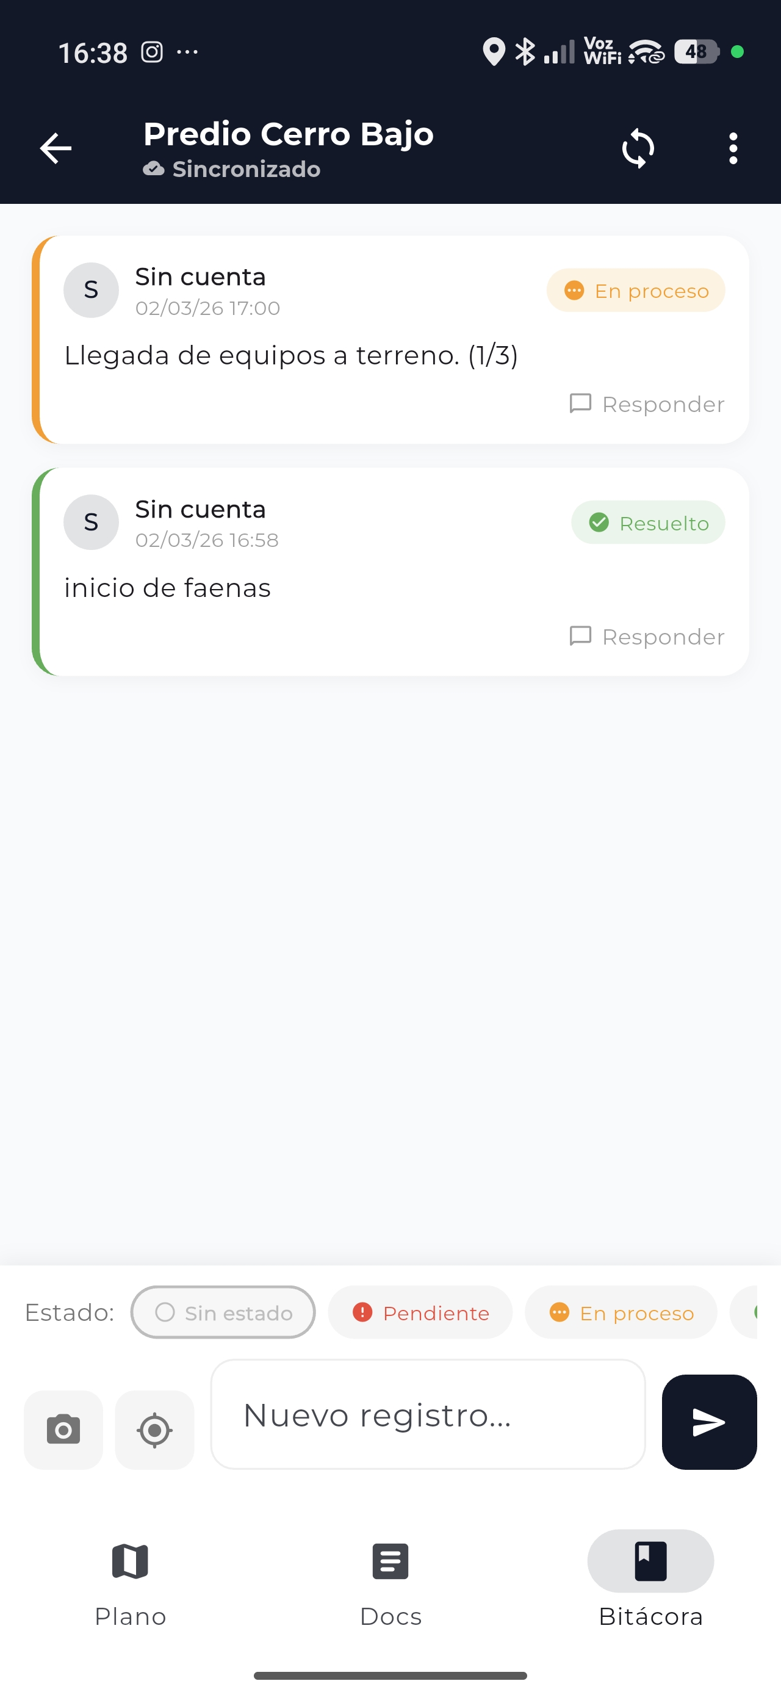Send the new log entry
The height and width of the screenshot is (1692, 781).
[x=709, y=1422]
